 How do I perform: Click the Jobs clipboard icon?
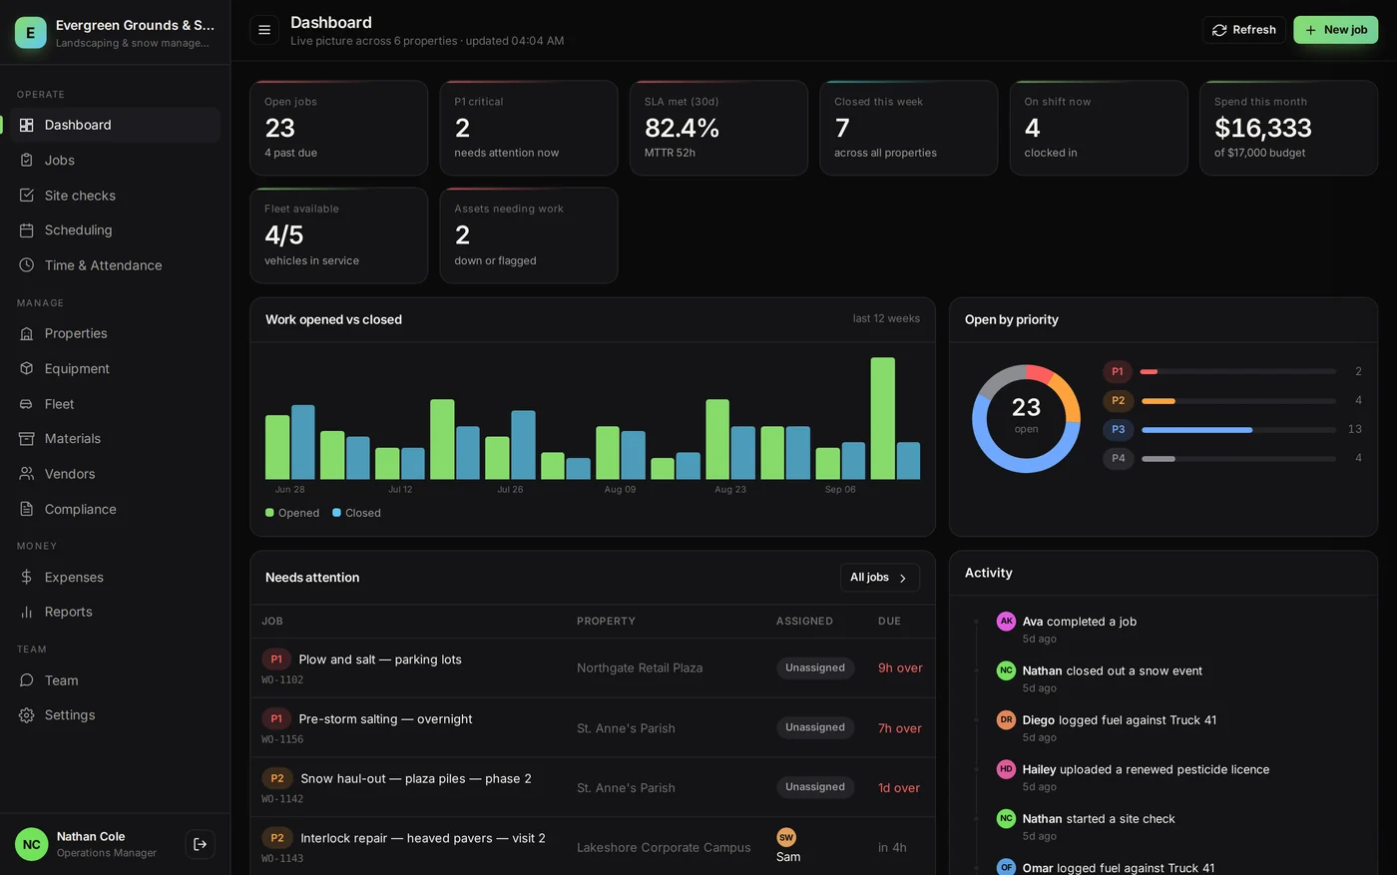point(27,160)
